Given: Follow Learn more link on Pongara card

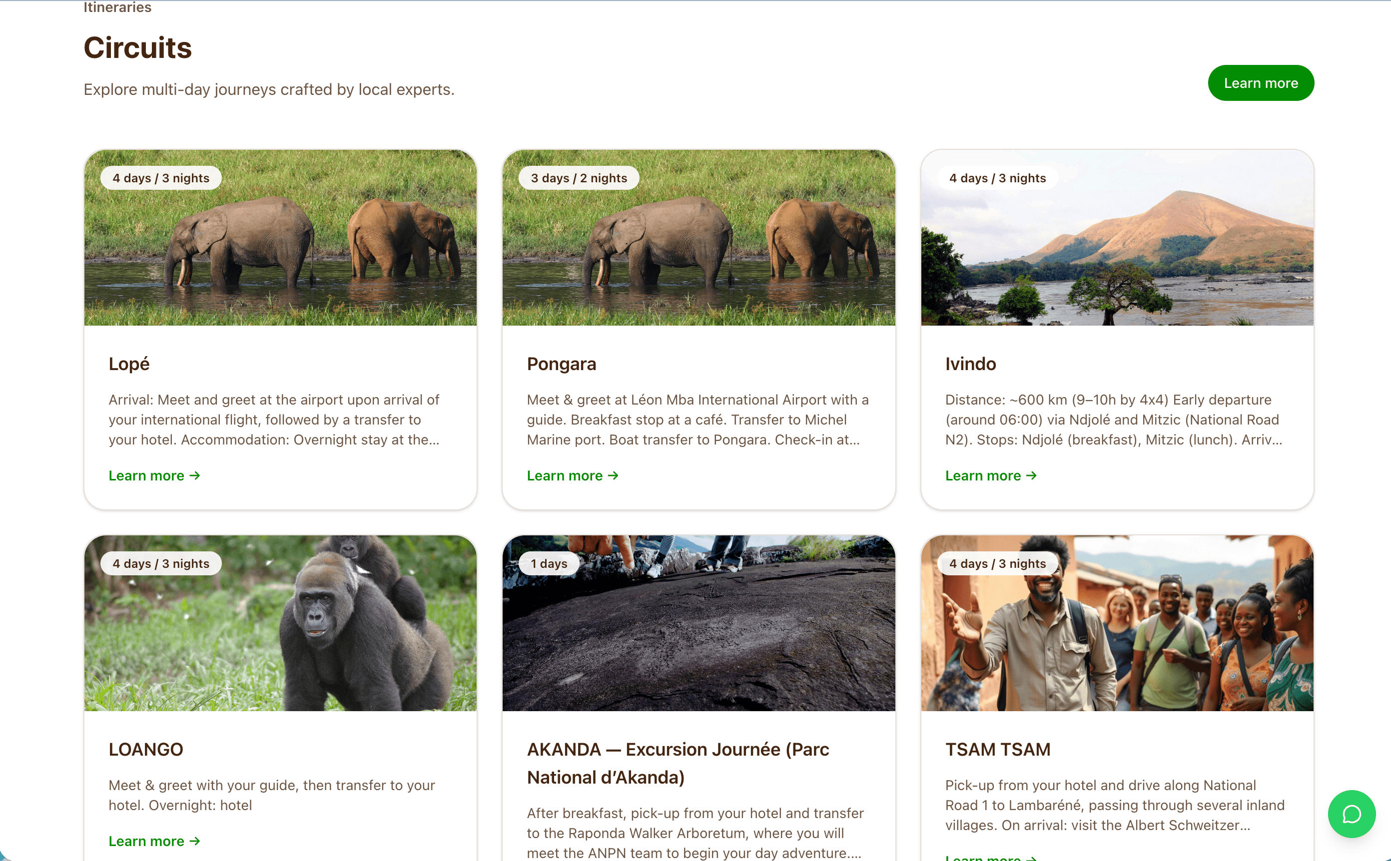Looking at the screenshot, I should [573, 475].
